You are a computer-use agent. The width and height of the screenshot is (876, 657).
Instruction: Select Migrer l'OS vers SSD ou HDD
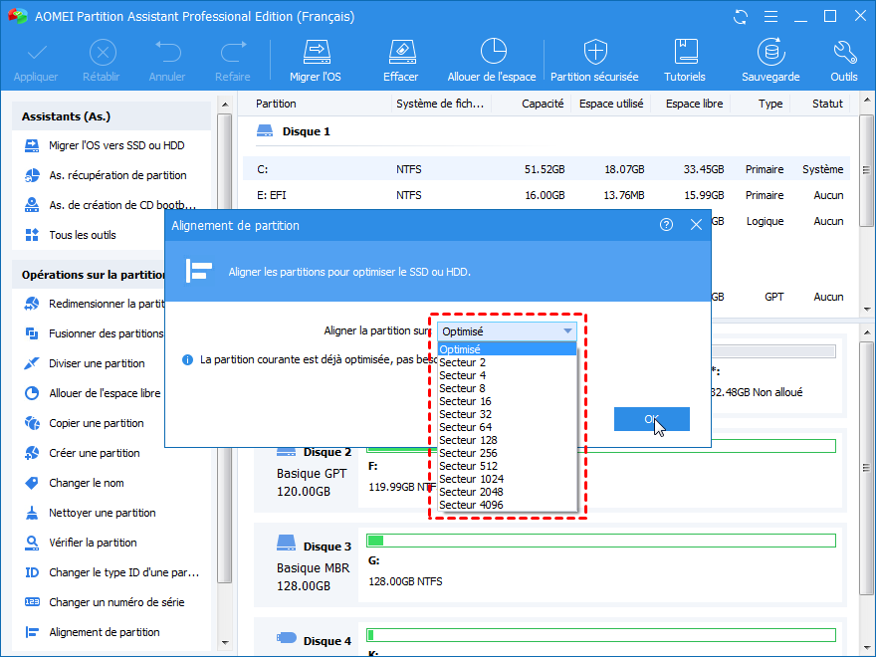115,145
